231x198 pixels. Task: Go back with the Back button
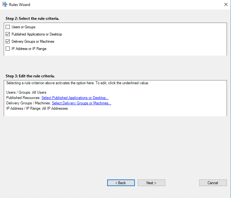(121, 183)
